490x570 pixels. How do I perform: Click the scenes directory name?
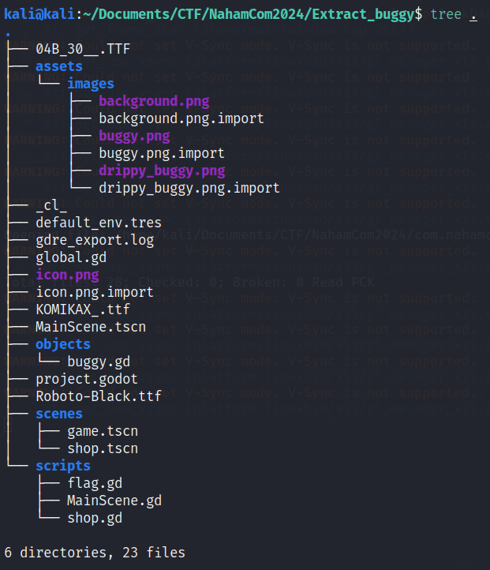[59, 414]
